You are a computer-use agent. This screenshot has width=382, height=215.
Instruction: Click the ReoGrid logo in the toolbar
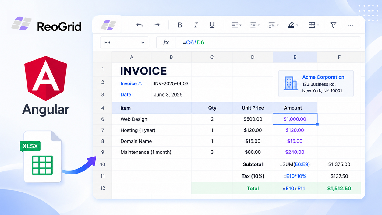tap(109, 25)
